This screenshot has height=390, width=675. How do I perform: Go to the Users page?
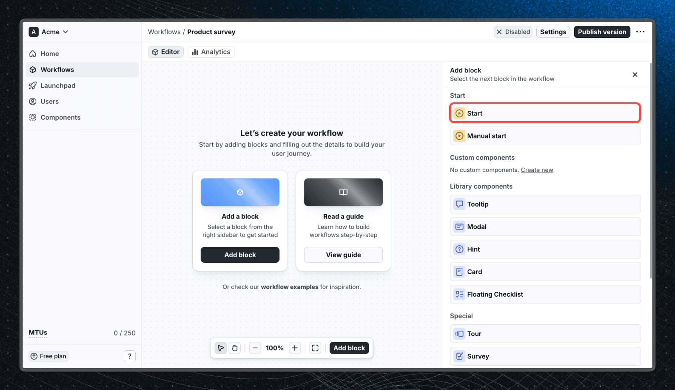pyautogui.click(x=49, y=101)
